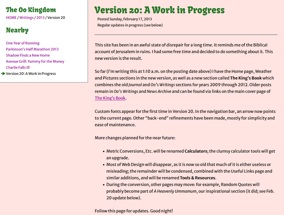Click the green arrow marking the current page

[3, 74]
